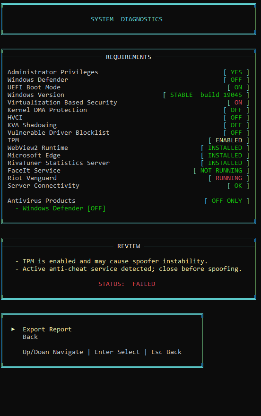Image resolution: width=261 pixels, height=416 pixels.
Task: Click the red RUNNING status for Riot Vanguard
Action: click(x=229, y=178)
